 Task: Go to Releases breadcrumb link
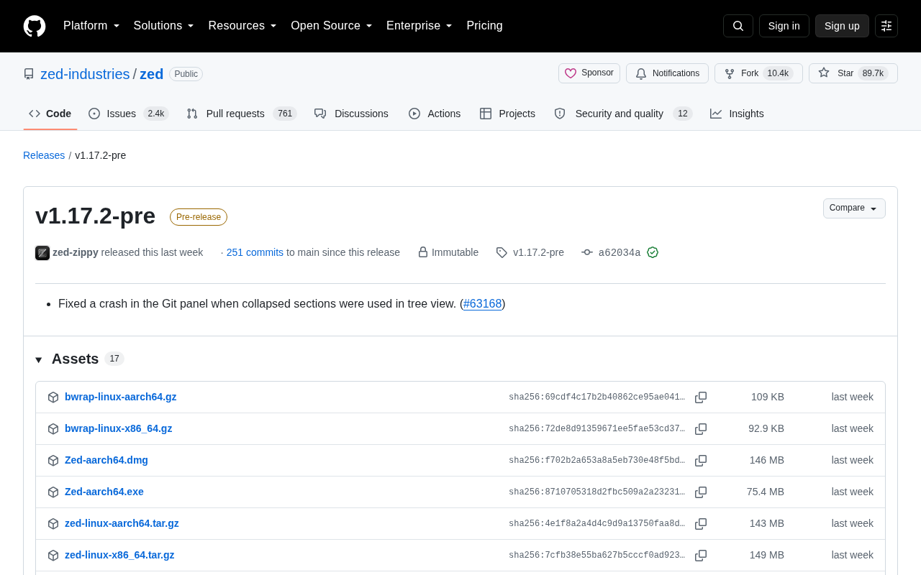44,155
